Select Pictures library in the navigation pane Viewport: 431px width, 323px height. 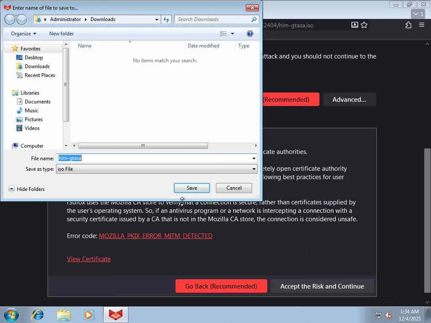[34, 119]
